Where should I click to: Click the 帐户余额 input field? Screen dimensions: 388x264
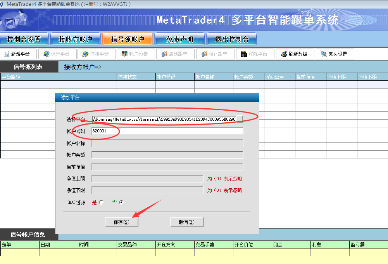(167, 155)
